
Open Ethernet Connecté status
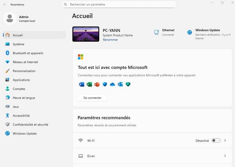[164, 32]
